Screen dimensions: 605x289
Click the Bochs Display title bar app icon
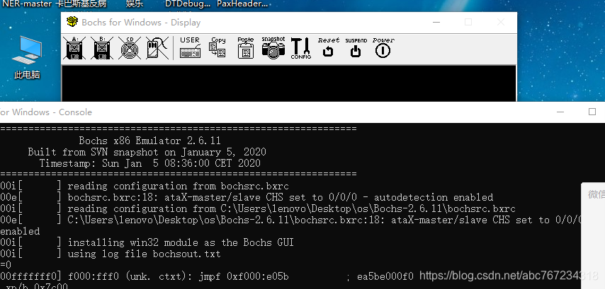pos(72,22)
